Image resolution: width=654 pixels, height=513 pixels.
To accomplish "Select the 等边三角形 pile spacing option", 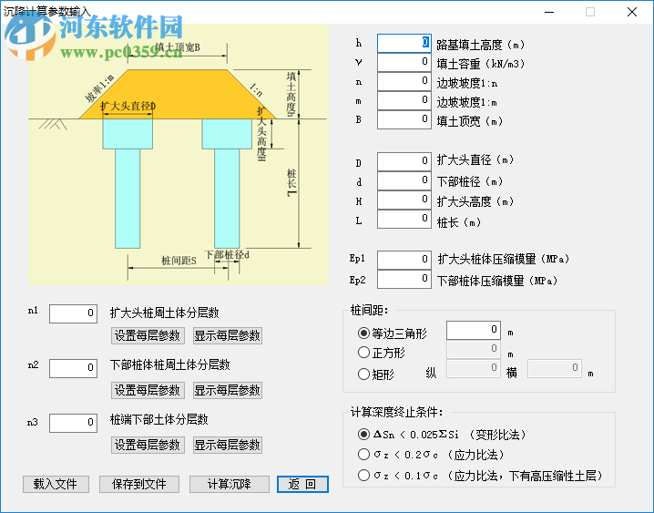I will (x=393, y=333).
